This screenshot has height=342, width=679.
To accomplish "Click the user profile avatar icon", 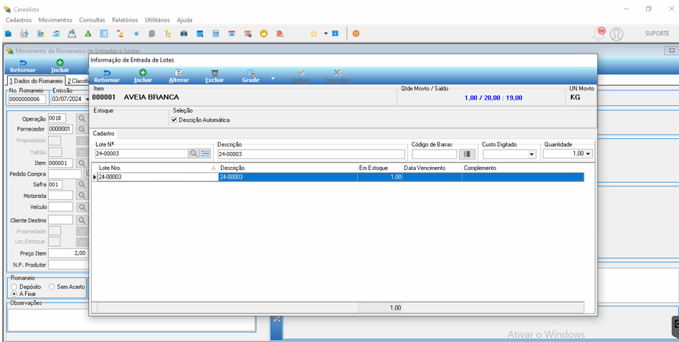I will coord(616,34).
